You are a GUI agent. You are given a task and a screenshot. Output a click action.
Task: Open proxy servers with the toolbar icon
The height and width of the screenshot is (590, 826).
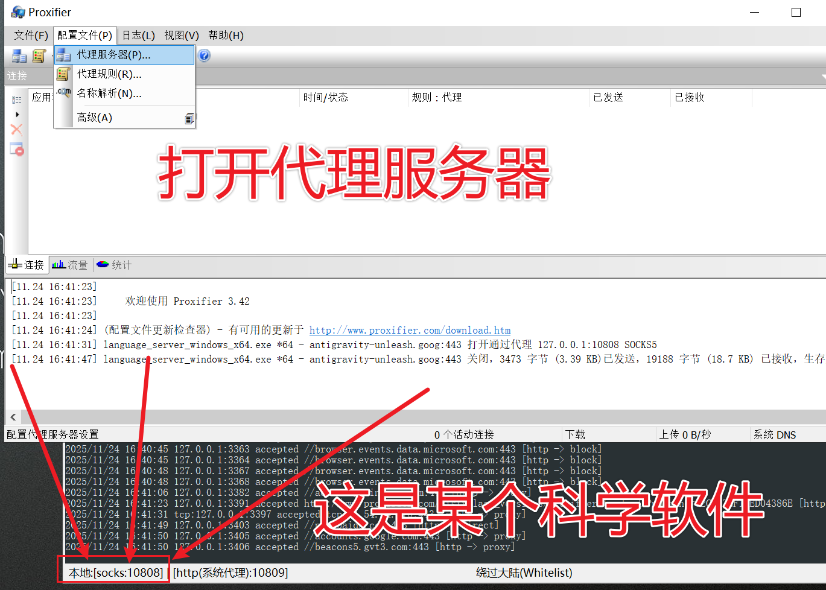coord(18,56)
